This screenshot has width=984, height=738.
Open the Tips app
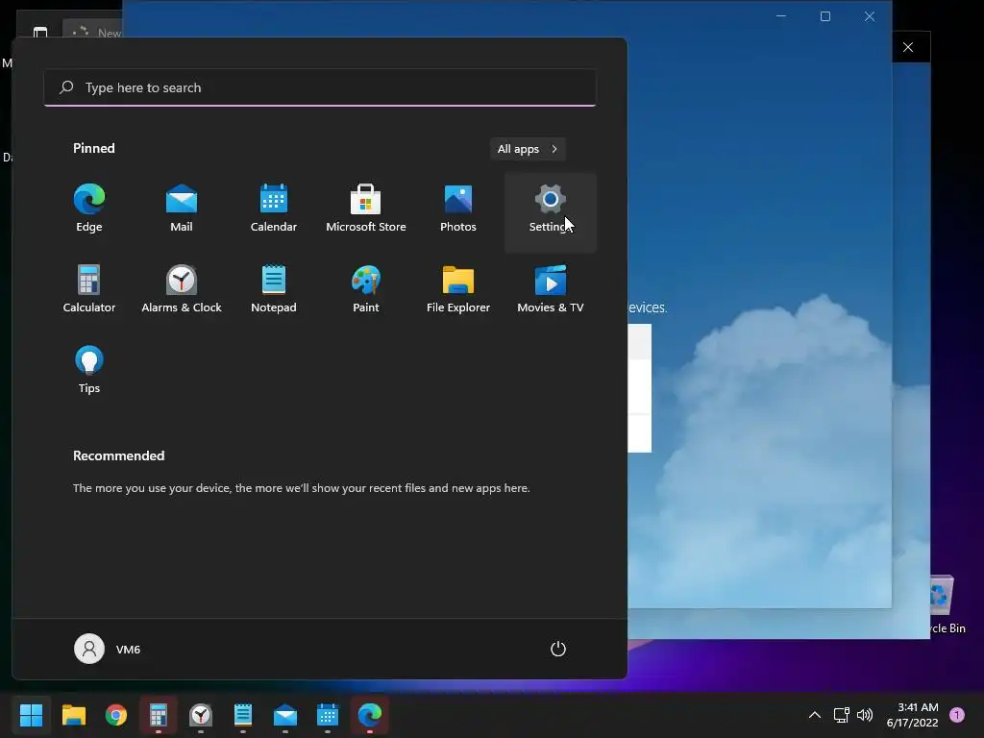(89, 370)
